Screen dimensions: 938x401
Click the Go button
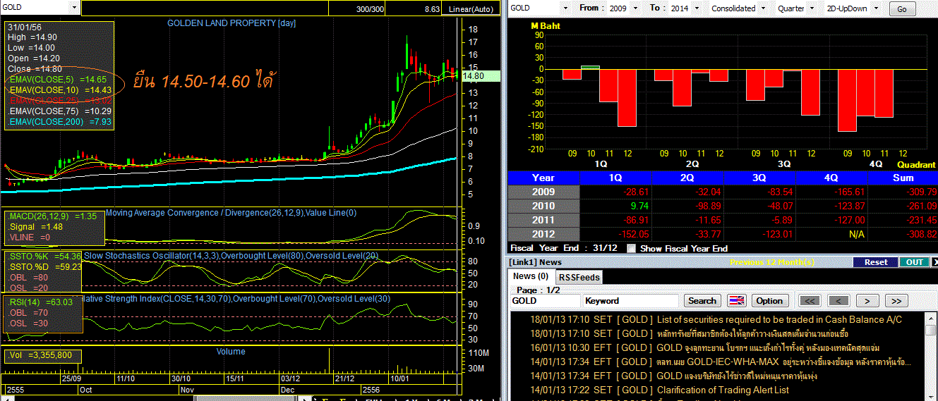click(902, 9)
